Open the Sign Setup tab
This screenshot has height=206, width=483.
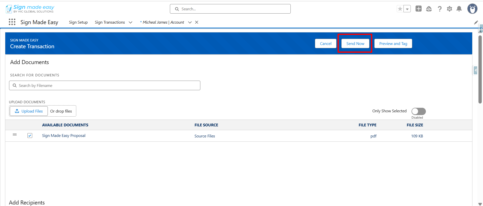(x=78, y=22)
